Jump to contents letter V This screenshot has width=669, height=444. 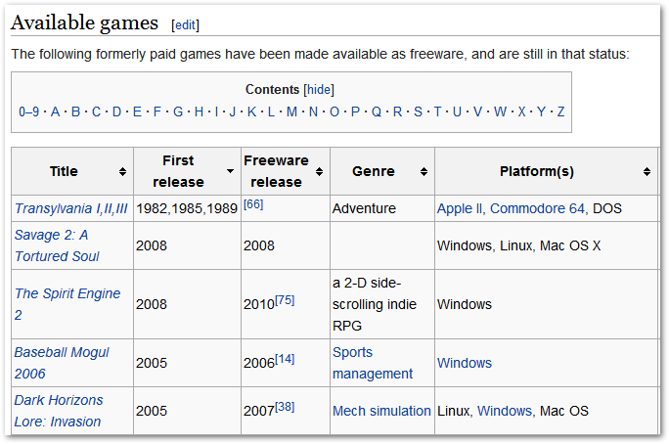tap(477, 111)
